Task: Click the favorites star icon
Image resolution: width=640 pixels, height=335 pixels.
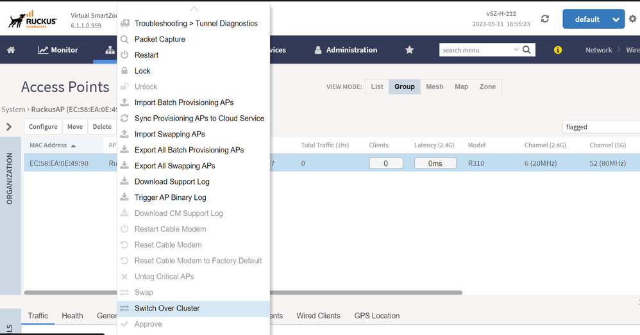Action: (x=410, y=50)
